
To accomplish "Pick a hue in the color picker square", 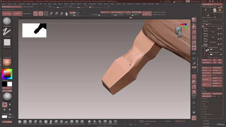I will point(7,74).
